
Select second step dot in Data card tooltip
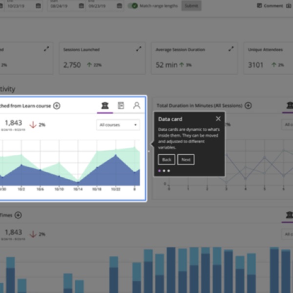(164, 170)
